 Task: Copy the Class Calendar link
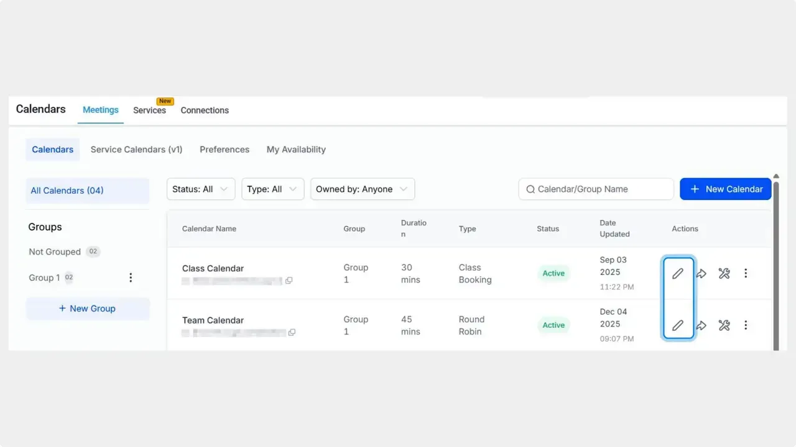click(x=289, y=281)
